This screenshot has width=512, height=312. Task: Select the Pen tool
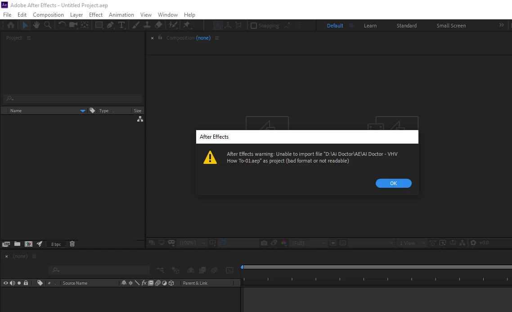pos(110,25)
